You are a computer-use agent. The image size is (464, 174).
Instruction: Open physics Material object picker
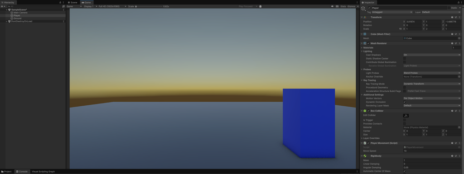[x=459, y=127]
